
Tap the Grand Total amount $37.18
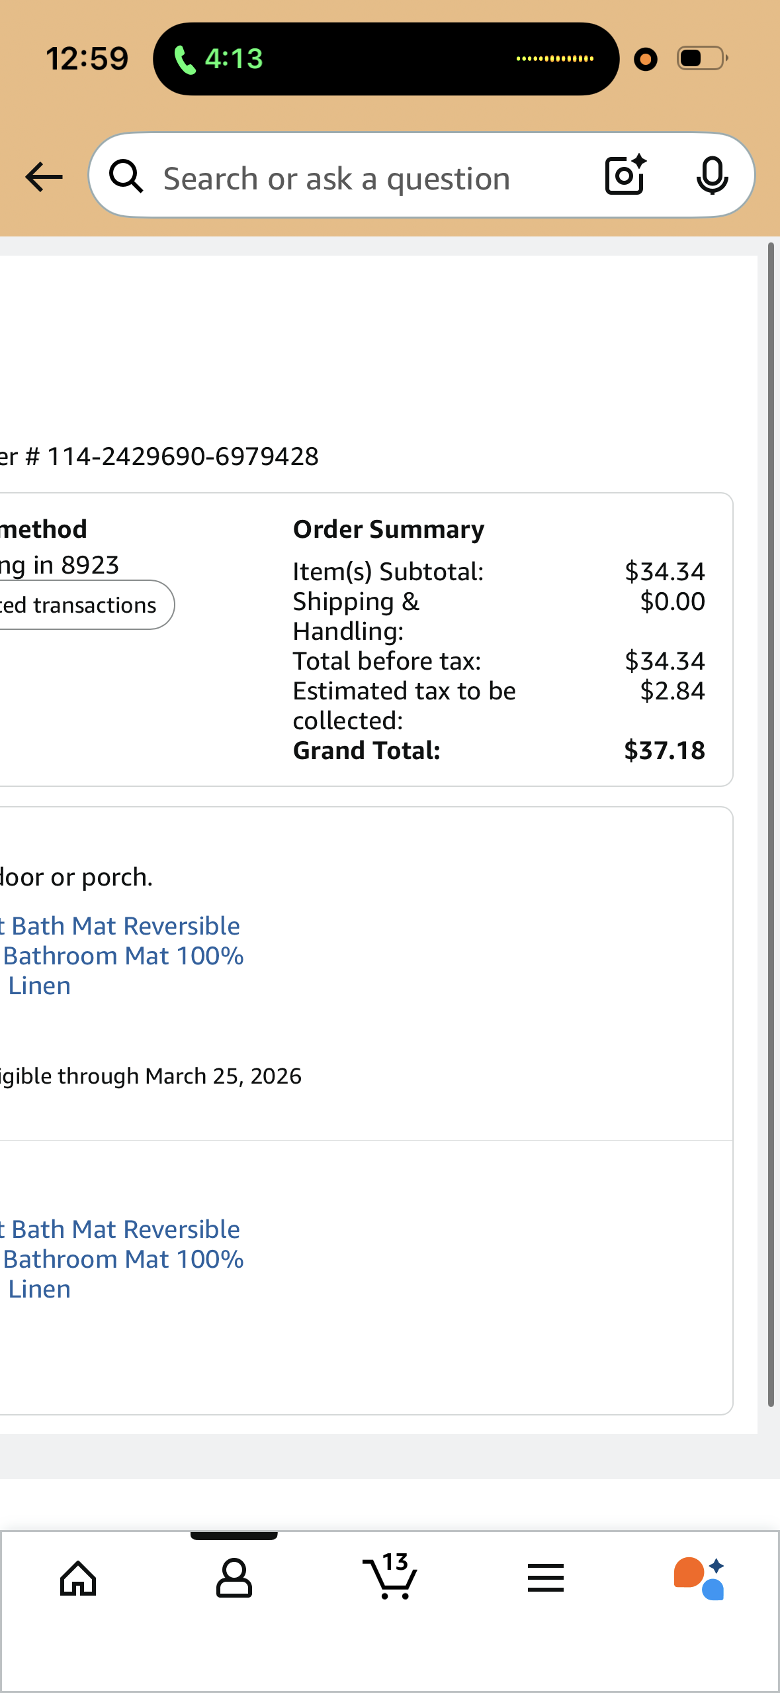[x=664, y=750]
